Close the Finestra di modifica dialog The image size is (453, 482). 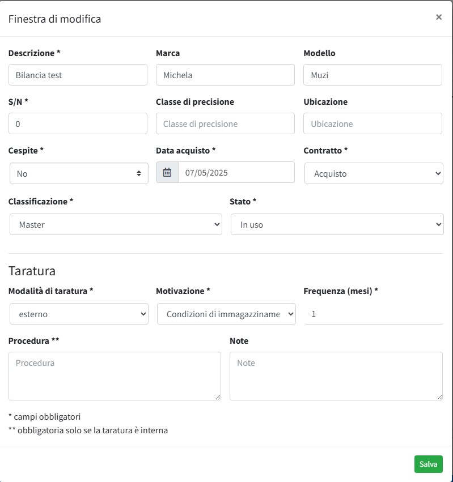click(438, 17)
